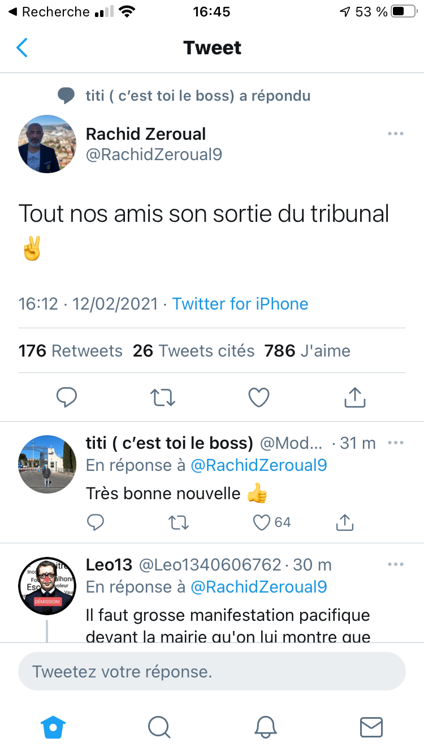The height and width of the screenshot is (755, 424).
Task: Open the Search tab
Action: pos(159,727)
